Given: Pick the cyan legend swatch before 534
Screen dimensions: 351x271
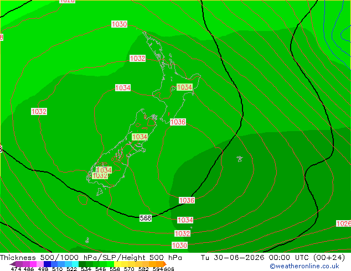Looking at the screenshot, I should [x=75, y=264].
